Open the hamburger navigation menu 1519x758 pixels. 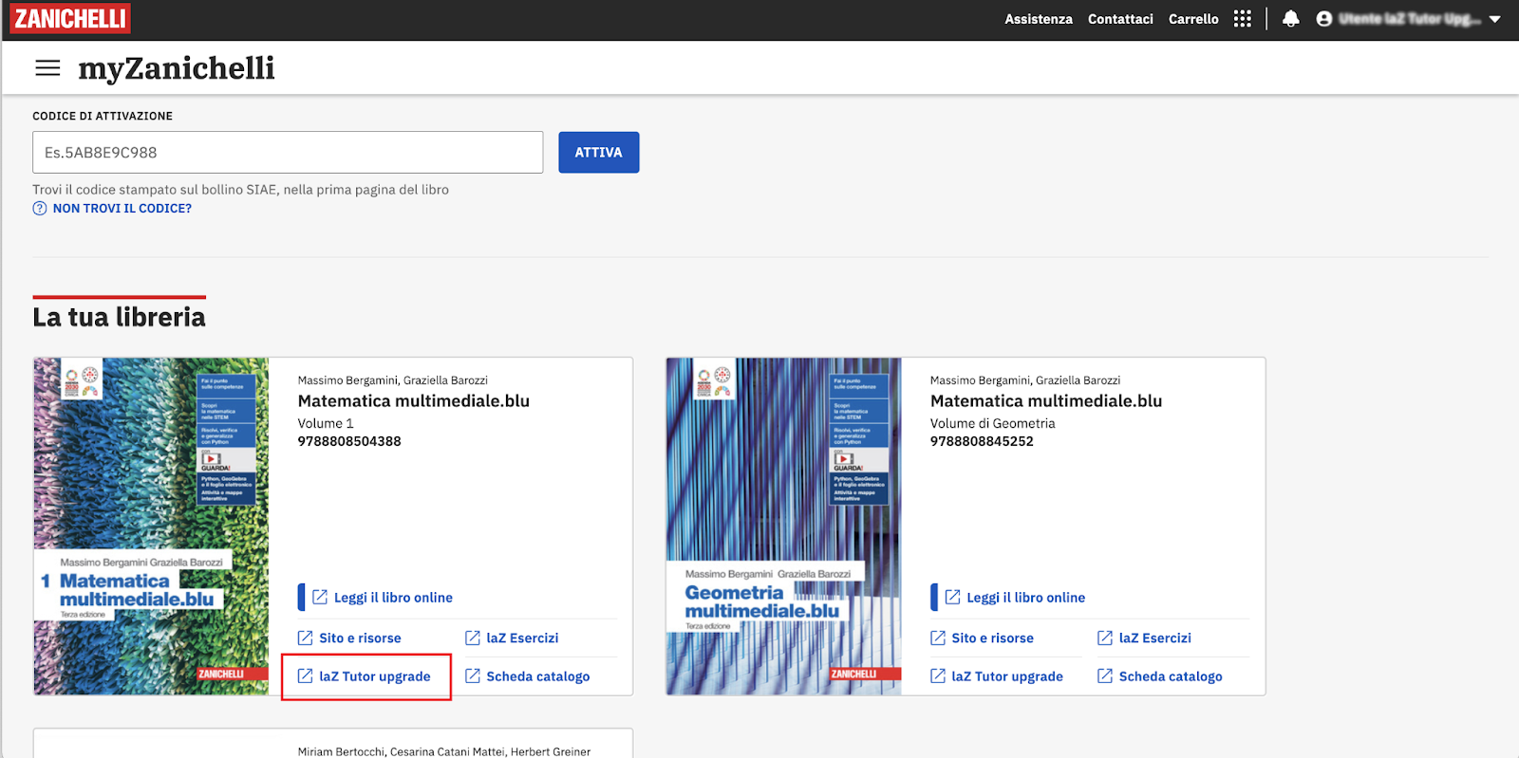point(47,68)
